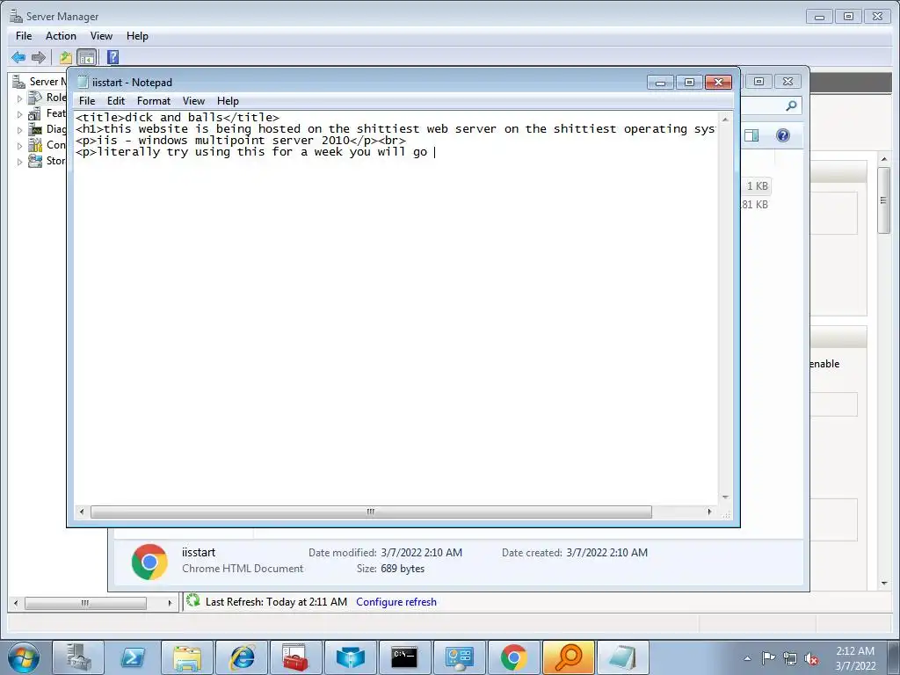Open the Action menu in Server Manager
Screen dimensions: 900x675
[x=61, y=35]
